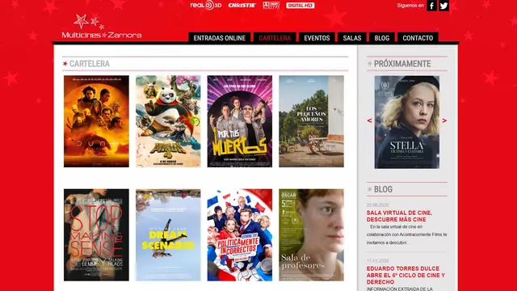Open the Sala de profesores poster
Screen dimensions: 517x291
click(311, 235)
